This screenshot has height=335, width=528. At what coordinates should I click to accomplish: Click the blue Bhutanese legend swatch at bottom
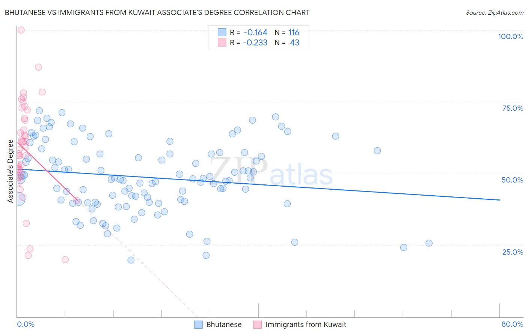(x=198, y=324)
